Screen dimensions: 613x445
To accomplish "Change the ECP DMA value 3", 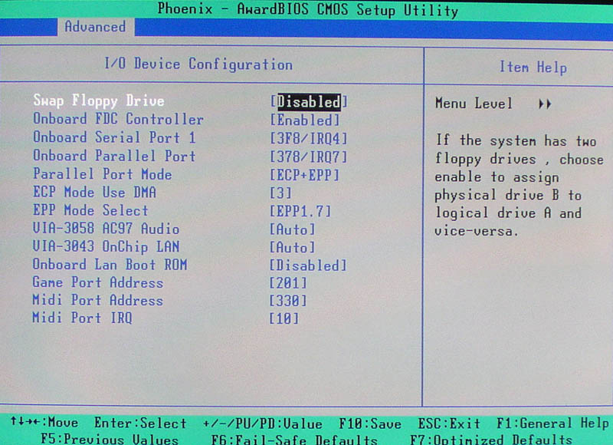I will [x=281, y=193].
